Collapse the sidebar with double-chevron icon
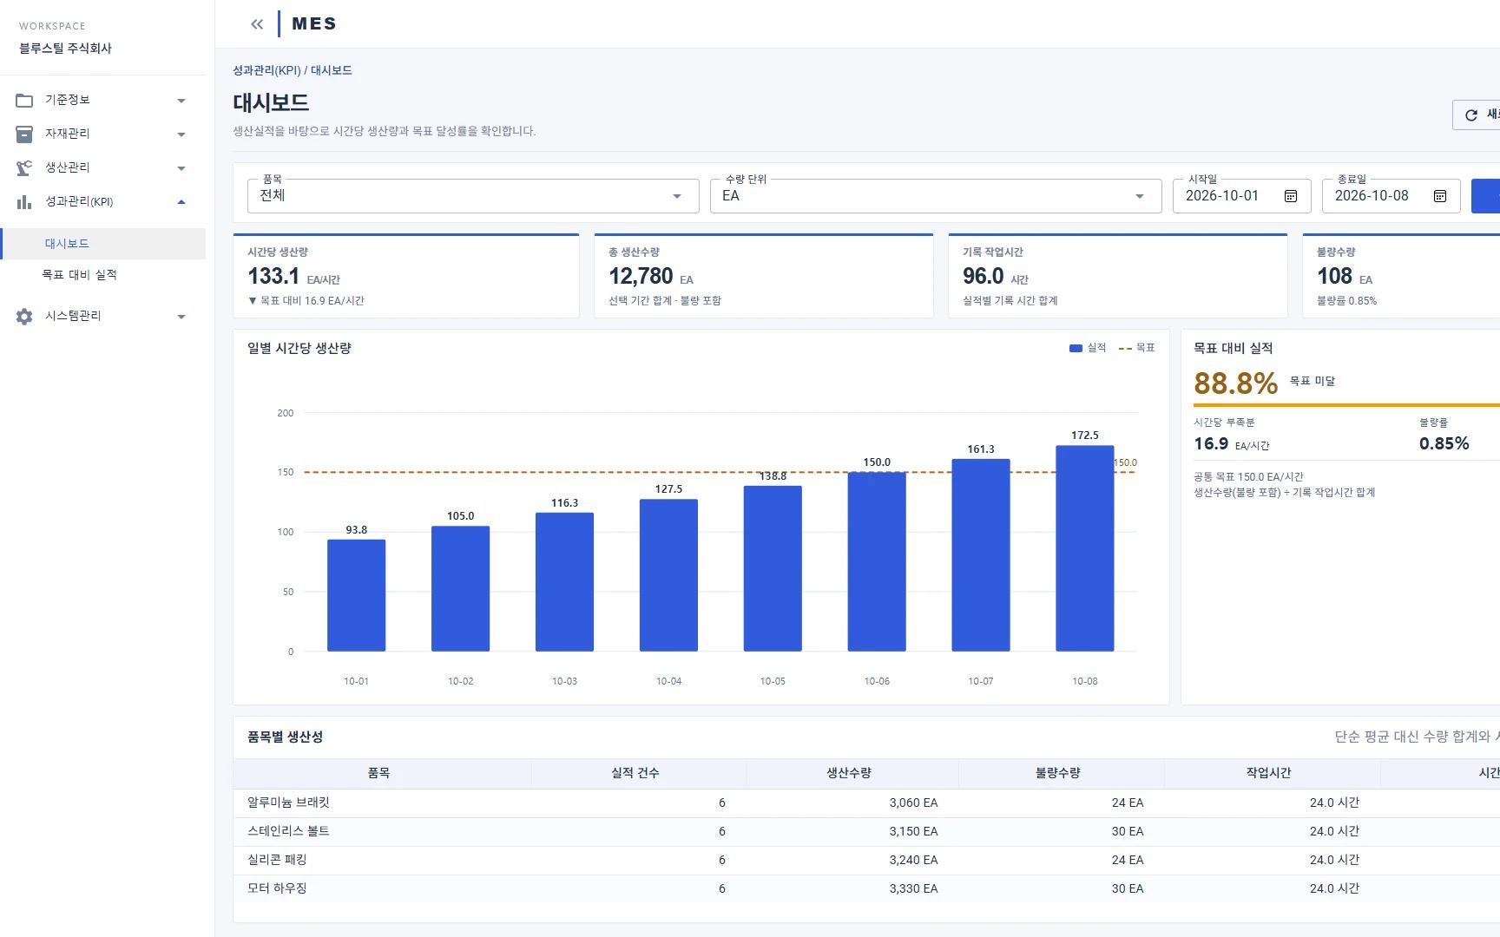 click(x=257, y=24)
